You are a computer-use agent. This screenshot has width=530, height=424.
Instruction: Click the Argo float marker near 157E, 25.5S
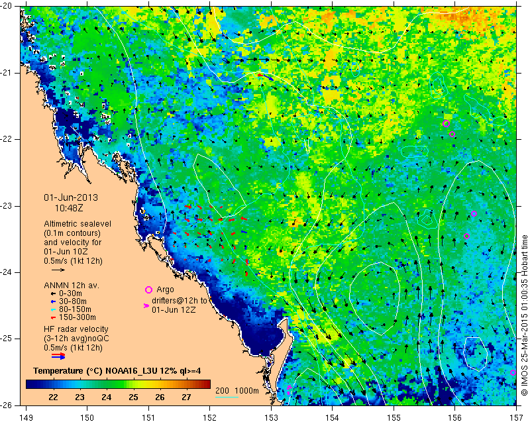coord(513,372)
